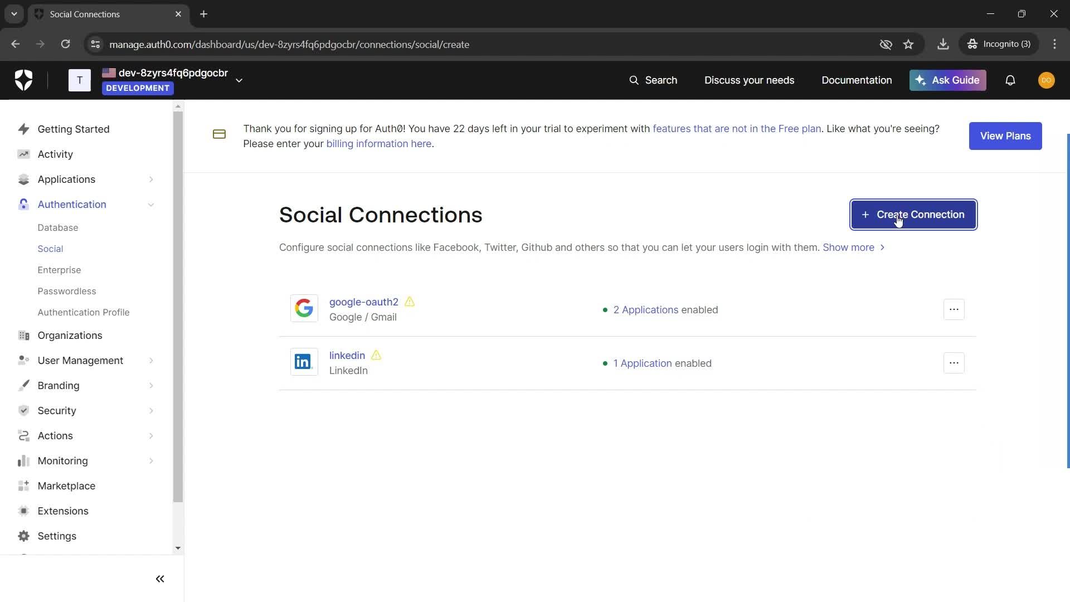Expand Applications submenu chevron

click(x=151, y=179)
